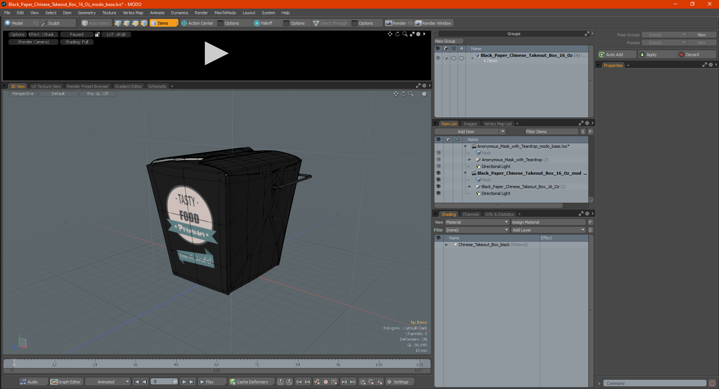Click the preview zoom magnifier icon
Screen dimensions: 719x389
click(x=405, y=34)
